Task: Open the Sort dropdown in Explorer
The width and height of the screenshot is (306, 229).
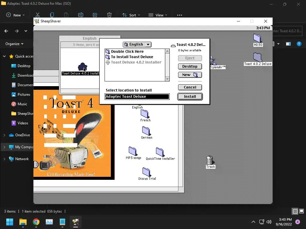Action: (131, 15)
